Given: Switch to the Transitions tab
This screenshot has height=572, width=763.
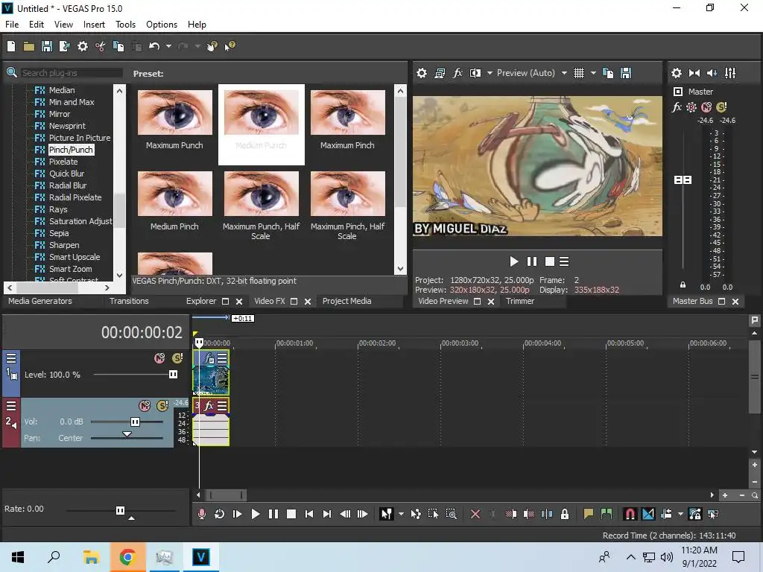Looking at the screenshot, I should click(x=129, y=301).
